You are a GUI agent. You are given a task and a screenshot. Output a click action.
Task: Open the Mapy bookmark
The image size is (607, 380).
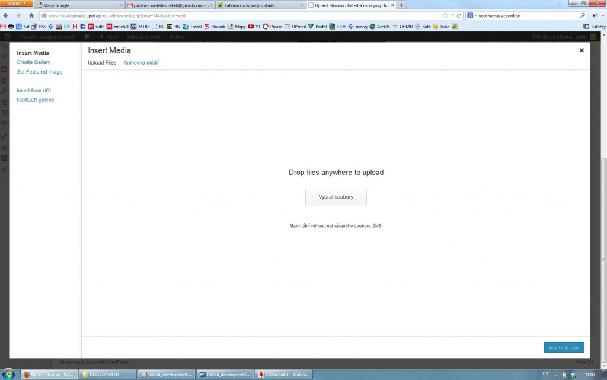pos(237,26)
